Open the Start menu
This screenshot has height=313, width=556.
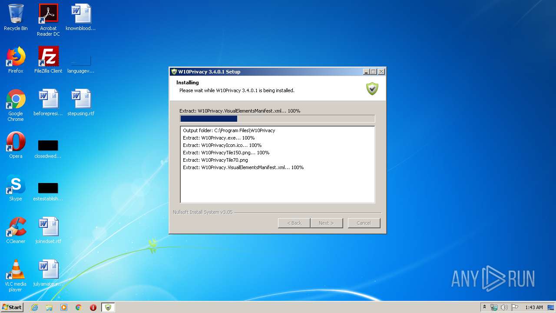pyautogui.click(x=12, y=307)
